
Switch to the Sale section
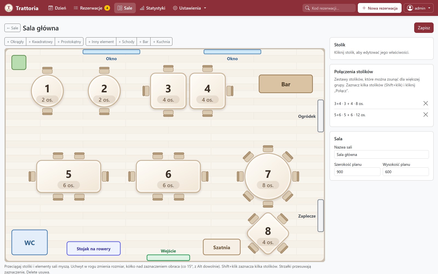click(125, 8)
